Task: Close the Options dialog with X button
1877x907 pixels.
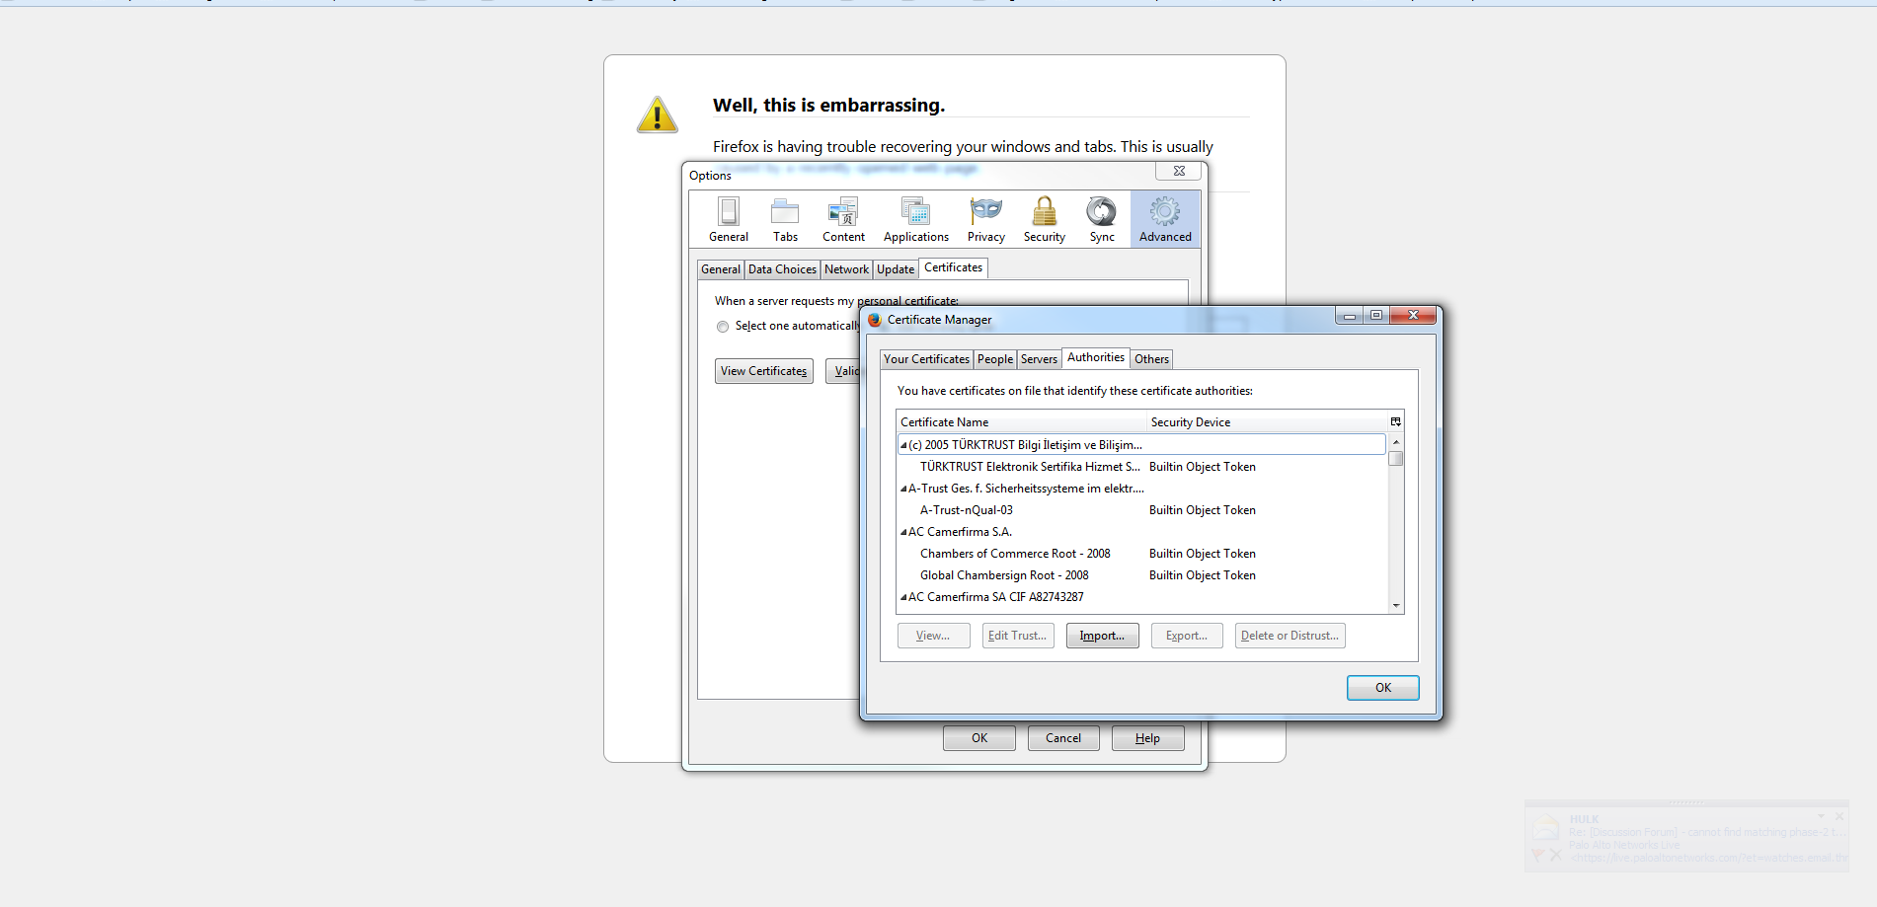Action: click(1179, 171)
